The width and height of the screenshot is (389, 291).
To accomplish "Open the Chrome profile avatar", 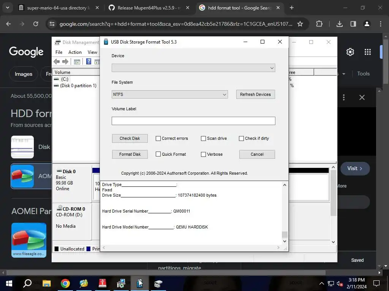I will pos(367,24).
